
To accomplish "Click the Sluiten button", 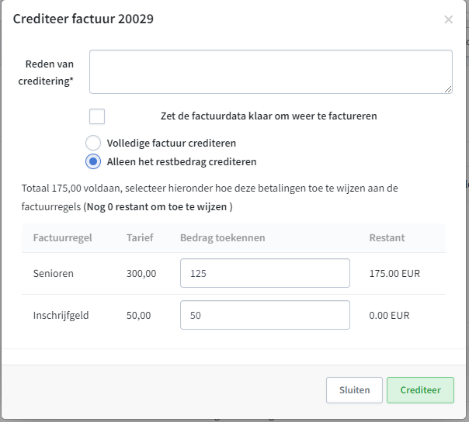I will coord(354,390).
